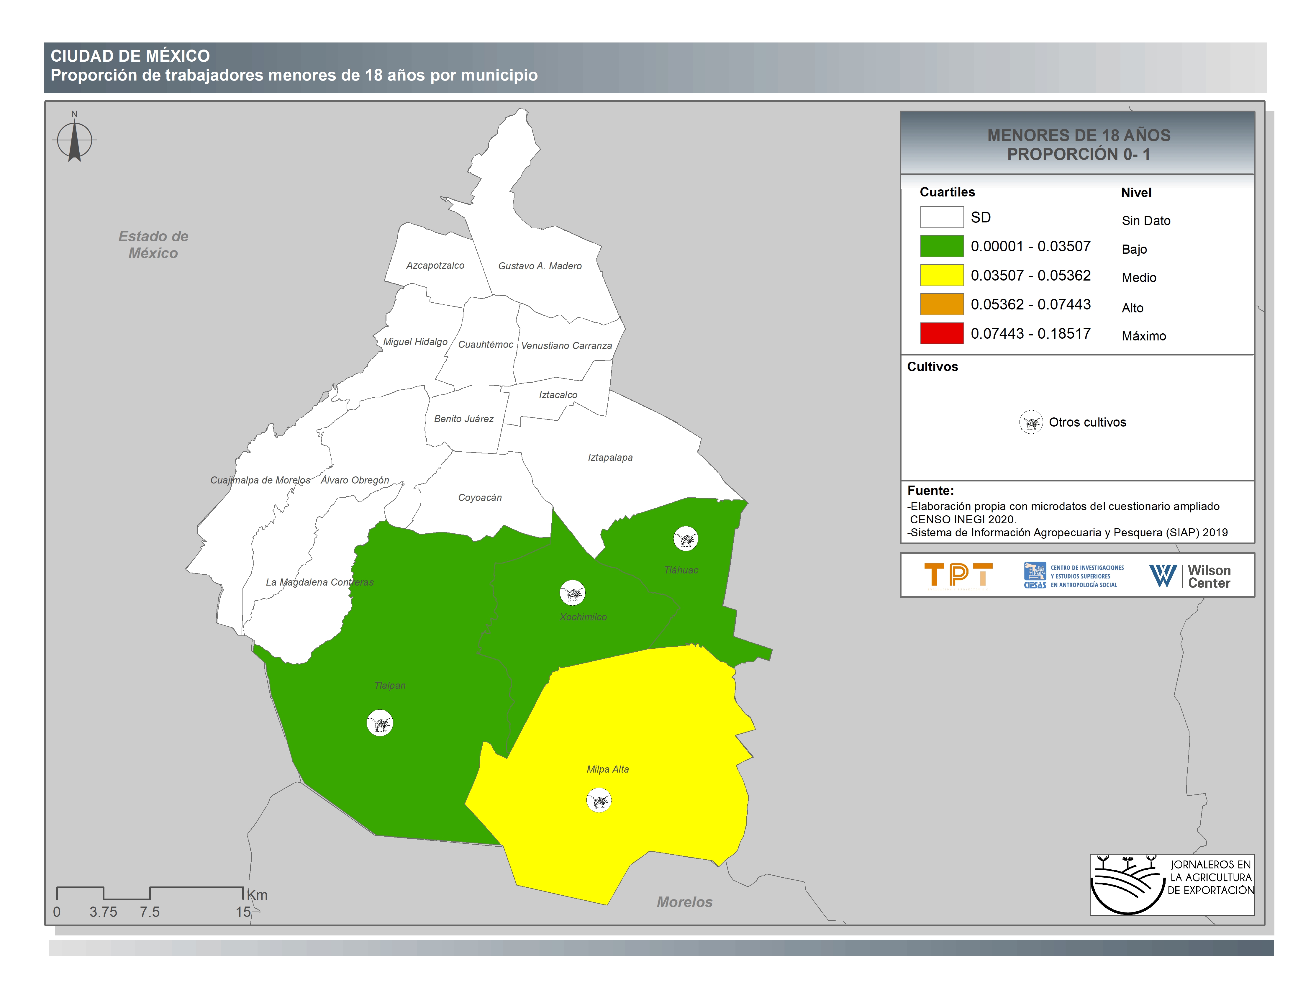Click the Coyoacán municipality label

(x=480, y=498)
